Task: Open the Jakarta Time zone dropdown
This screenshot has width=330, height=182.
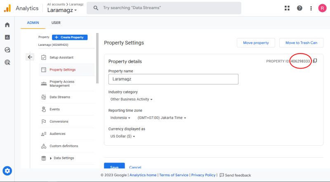Action: tap(162, 118)
